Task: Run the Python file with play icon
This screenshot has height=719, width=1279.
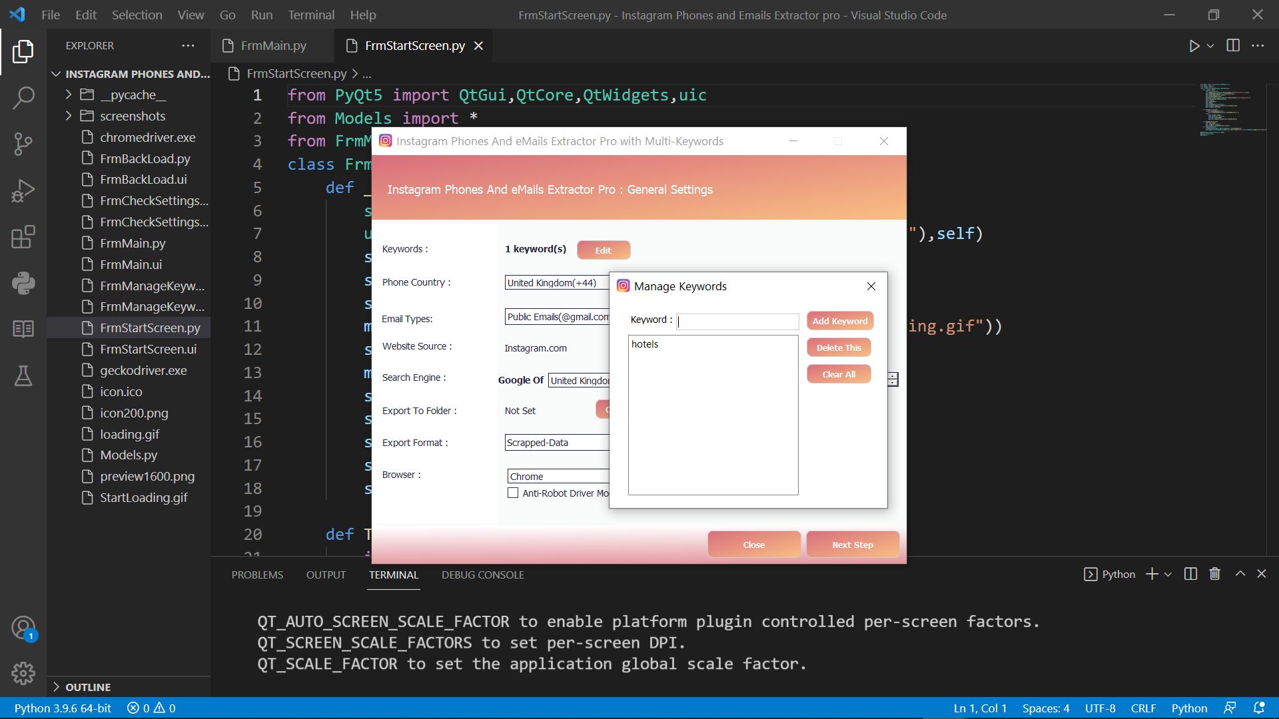Action: point(1194,46)
